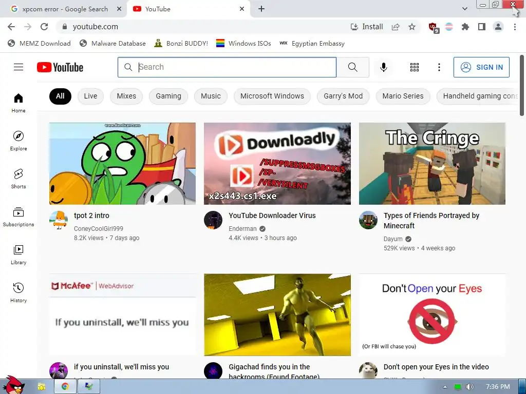This screenshot has height=394, width=526.
Task: Open Explore in sidebar
Action: point(18,141)
